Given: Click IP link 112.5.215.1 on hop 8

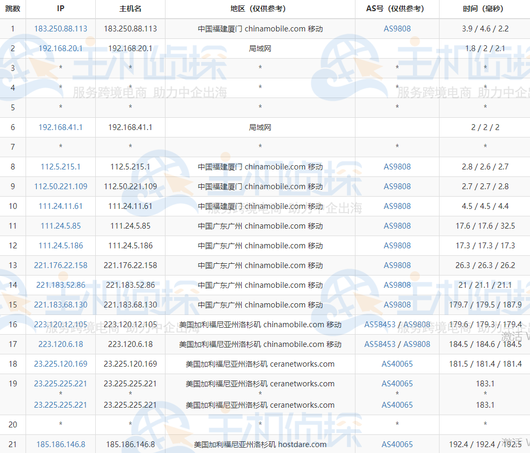Looking at the screenshot, I should (x=60, y=166).
